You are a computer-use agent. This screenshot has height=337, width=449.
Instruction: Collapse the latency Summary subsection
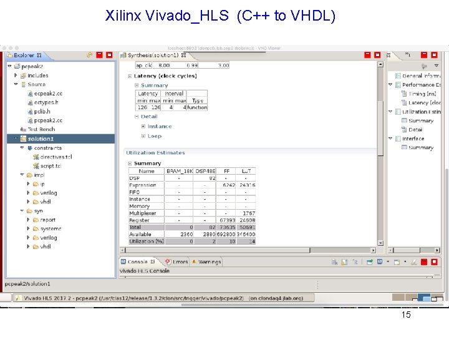tap(137, 85)
